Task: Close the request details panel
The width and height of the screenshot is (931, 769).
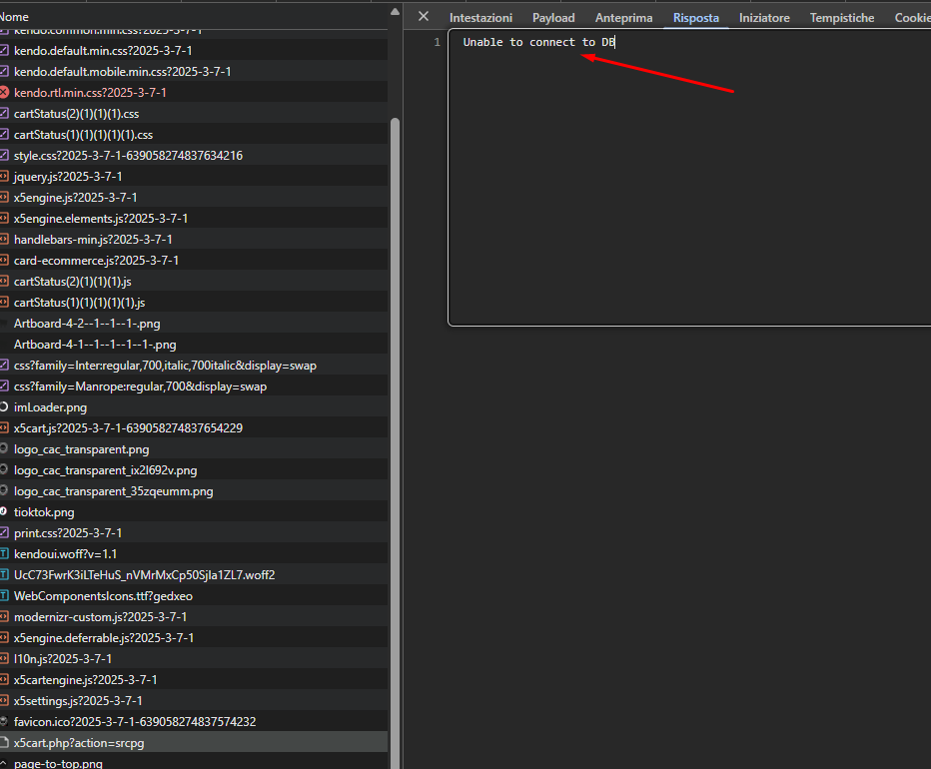Action: tap(424, 17)
